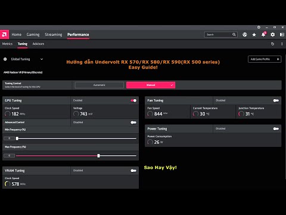
Task: Click the Tuning Control label
Action: click(x=13, y=84)
